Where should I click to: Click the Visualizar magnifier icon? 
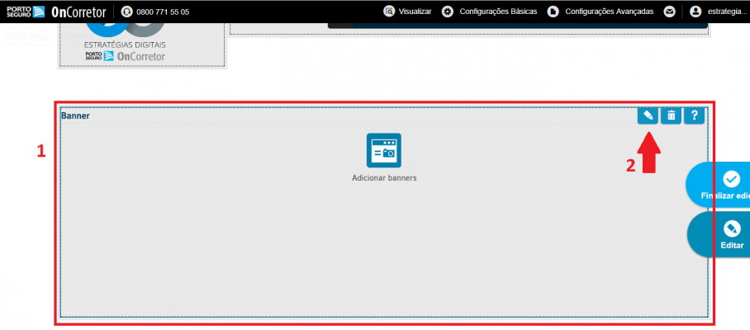click(x=389, y=12)
